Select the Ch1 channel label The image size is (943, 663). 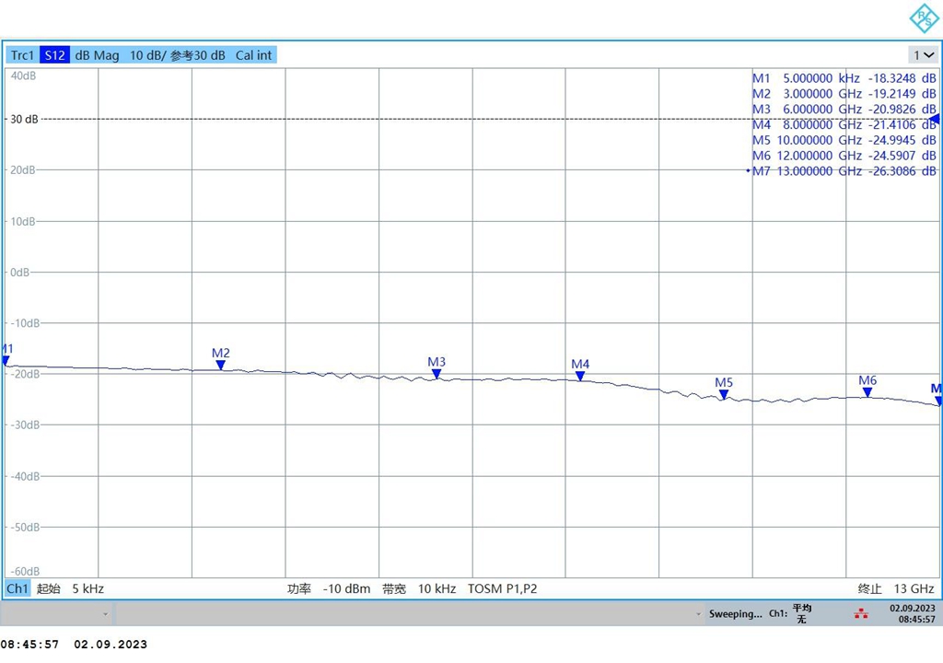tap(17, 588)
